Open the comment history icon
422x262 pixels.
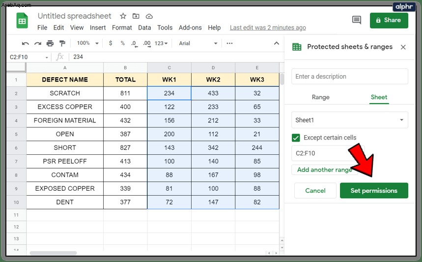click(x=357, y=20)
